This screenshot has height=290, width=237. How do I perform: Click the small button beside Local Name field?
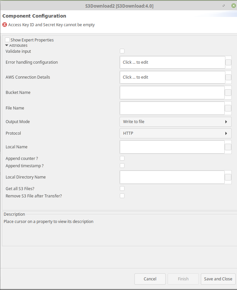tap(228, 147)
